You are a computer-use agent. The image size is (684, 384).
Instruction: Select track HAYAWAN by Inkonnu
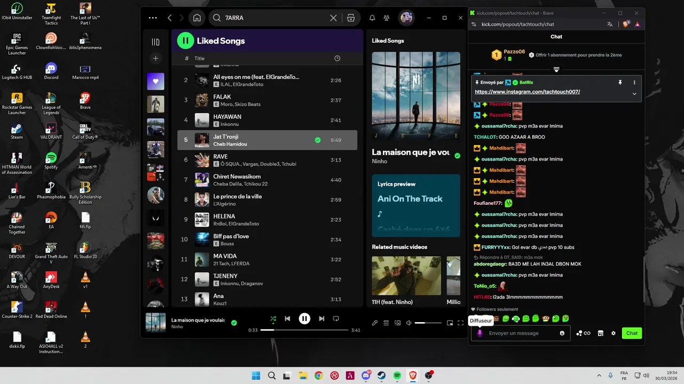click(x=267, y=120)
